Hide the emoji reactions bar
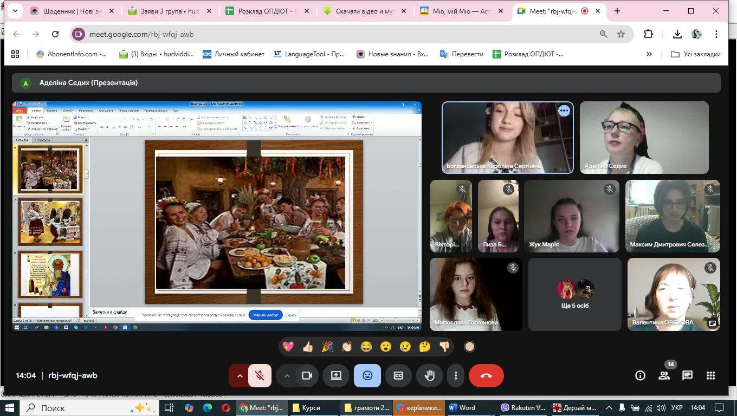This screenshot has width=737, height=416. 367,375
